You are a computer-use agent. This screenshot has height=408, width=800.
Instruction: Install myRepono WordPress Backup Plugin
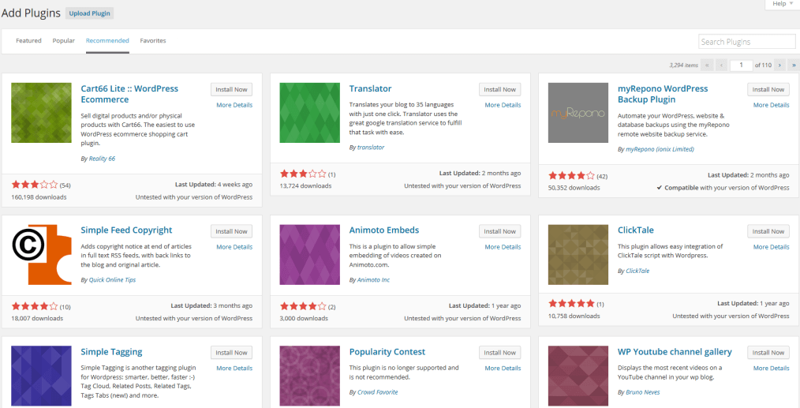[768, 89]
